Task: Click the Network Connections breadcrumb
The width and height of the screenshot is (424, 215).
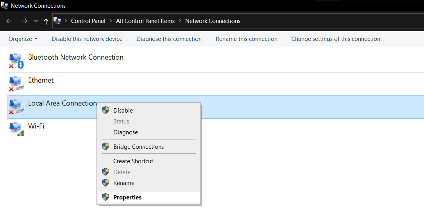Action: pyautogui.click(x=213, y=21)
